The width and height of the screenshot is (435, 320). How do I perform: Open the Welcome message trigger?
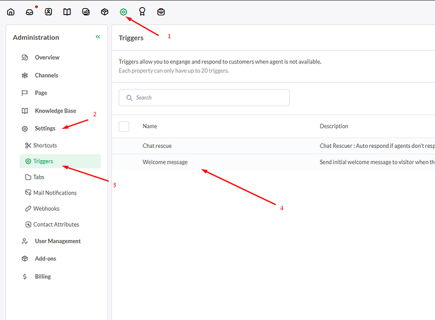point(165,163)
